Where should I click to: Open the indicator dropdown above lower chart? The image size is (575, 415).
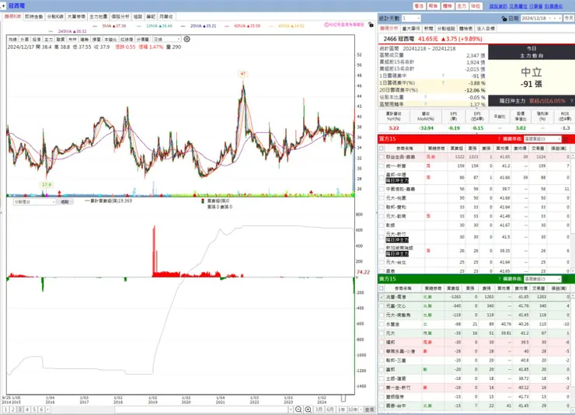[34, 202]
